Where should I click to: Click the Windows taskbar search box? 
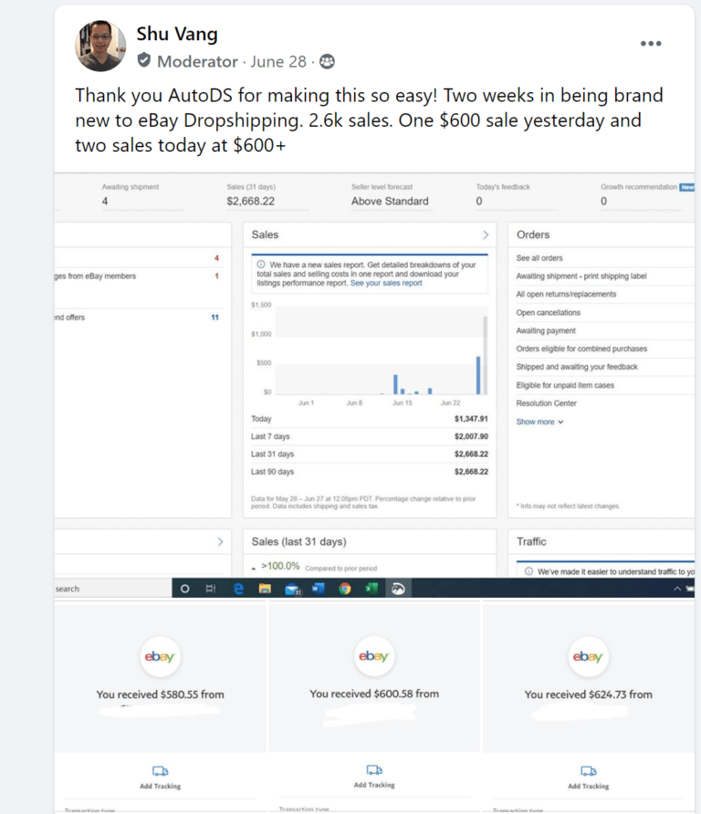click(112, 589)
